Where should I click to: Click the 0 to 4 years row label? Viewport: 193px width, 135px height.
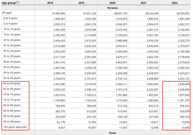(10, 18)
